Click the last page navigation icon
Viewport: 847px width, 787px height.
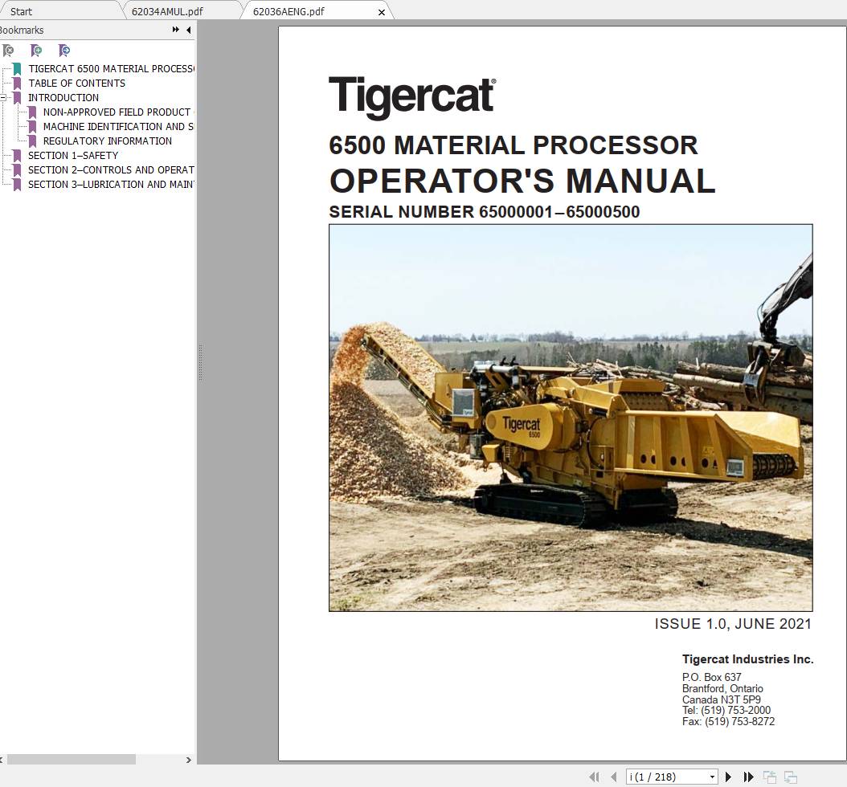point(747,777)
